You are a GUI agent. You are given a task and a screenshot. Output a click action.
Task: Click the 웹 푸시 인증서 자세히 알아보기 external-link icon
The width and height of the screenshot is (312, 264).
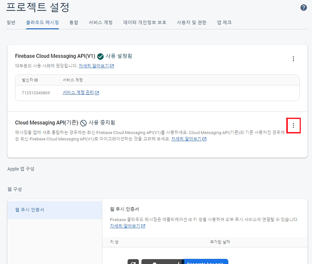[143, 226]
